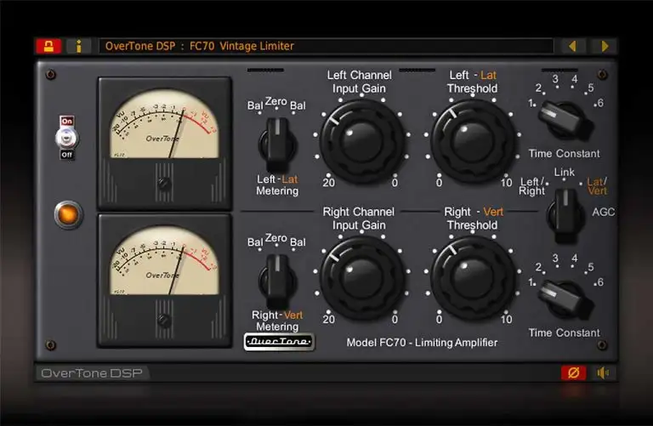
Task: Click Zero label above Left-Lat Metering switch
Action: 275,101
